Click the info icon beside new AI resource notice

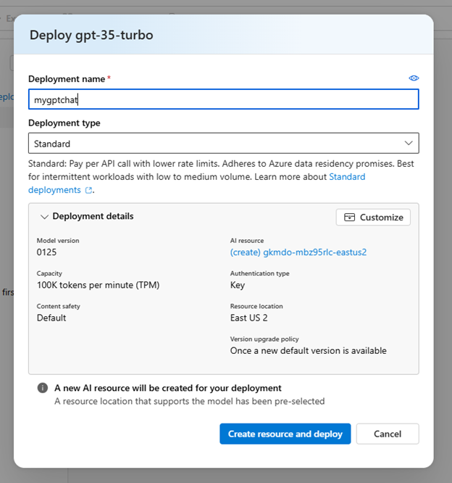click(x=43, y=388)
